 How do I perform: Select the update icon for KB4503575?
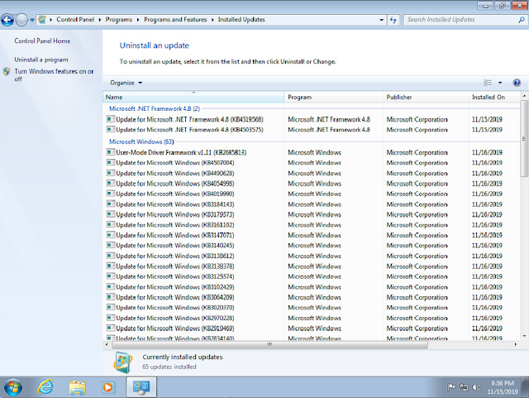[111, 129]
